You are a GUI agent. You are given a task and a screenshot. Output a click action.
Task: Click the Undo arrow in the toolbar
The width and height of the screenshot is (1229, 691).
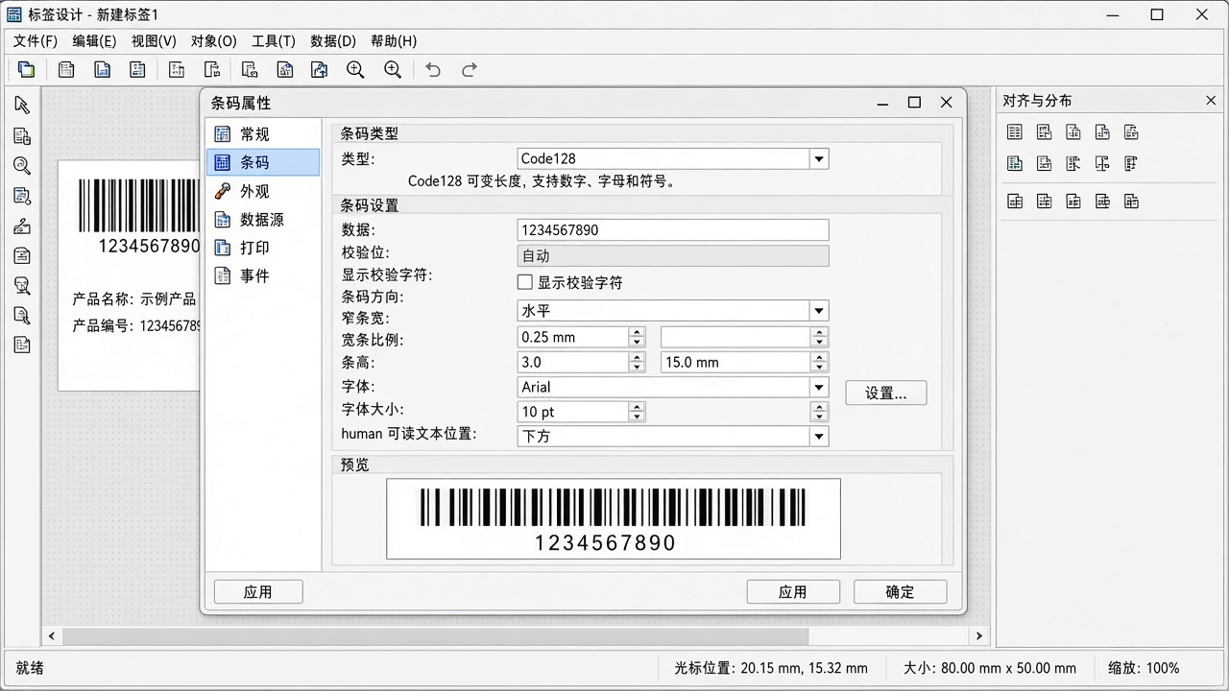(433, 69)
